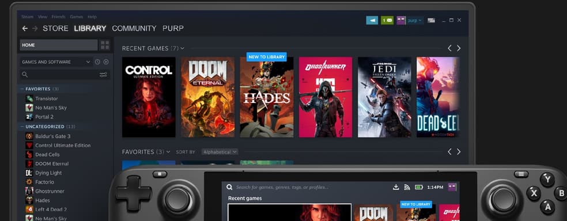Open advanced filter sliders icon

point(103,75)
